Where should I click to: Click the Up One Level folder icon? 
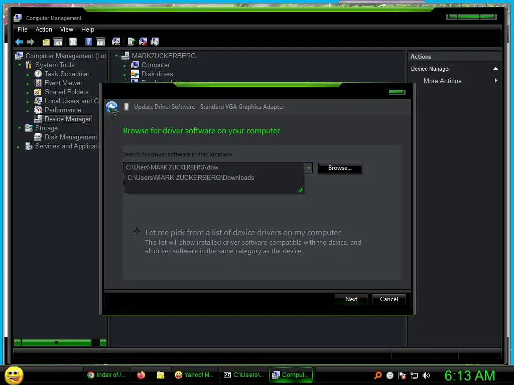(46, 42)
